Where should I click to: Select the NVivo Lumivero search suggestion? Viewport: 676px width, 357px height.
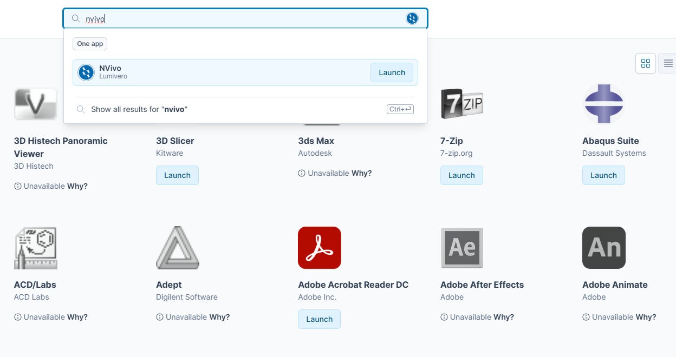(x=217, y=72)
